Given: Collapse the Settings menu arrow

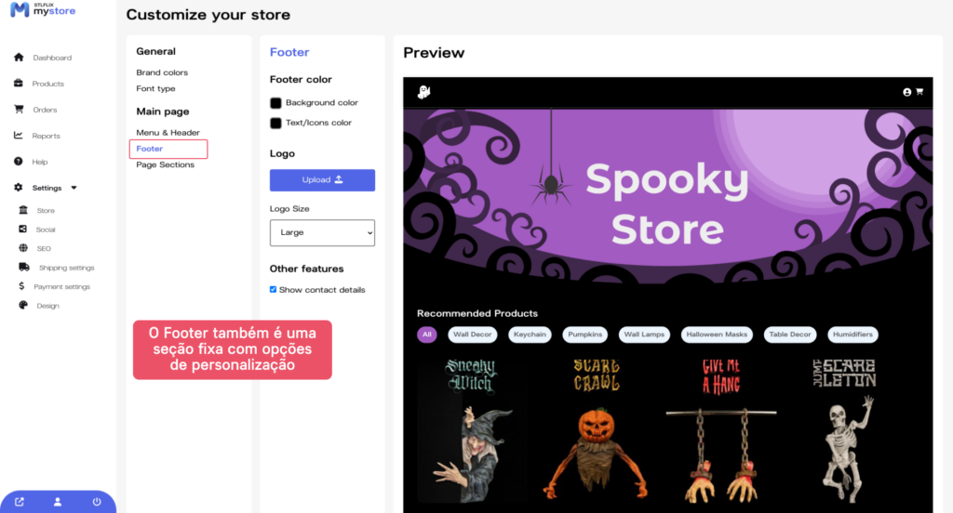Looking at the screenshot, I should click(74, 188).
